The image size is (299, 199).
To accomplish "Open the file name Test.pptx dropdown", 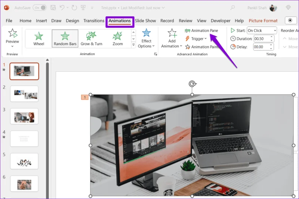I will pos(163,8).
